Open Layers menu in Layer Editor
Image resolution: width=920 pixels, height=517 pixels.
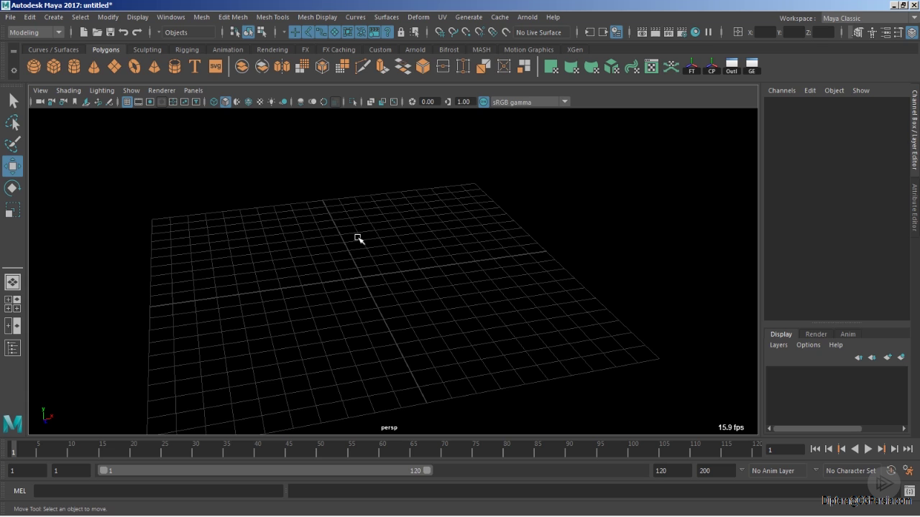(x=779, y=345)
